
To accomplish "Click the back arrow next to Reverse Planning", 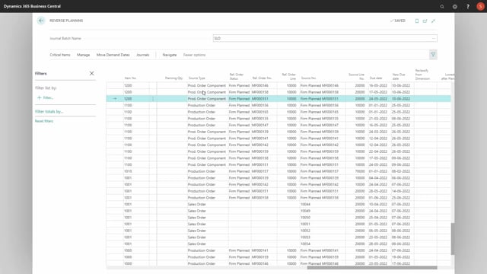I will pyautogui.click(x=41, y=21).
